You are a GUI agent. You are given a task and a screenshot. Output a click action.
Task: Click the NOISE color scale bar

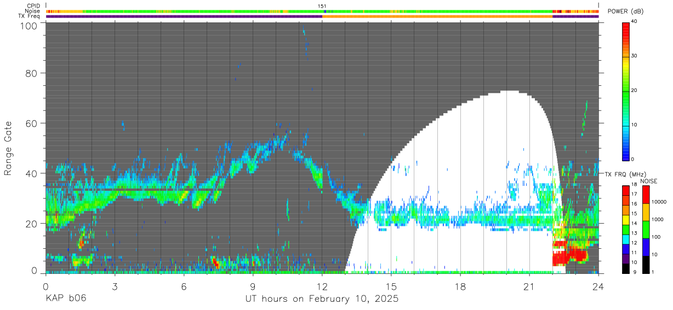646,229
